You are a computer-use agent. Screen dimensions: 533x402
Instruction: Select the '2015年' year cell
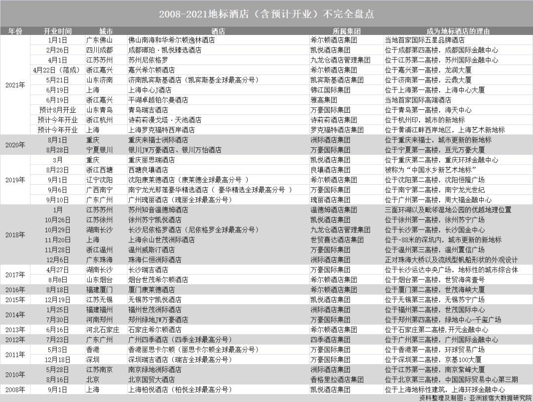pos(15,300)
